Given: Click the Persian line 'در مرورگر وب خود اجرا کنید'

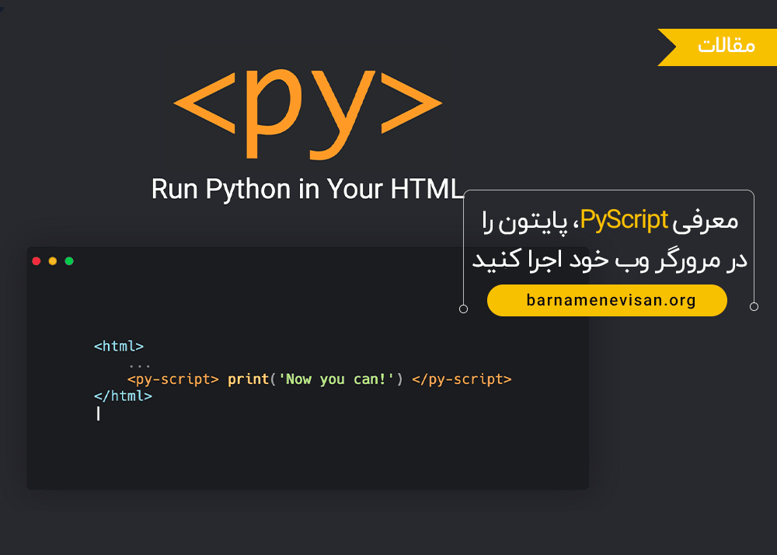Looking at the screenshot, I should coord(609,260).
